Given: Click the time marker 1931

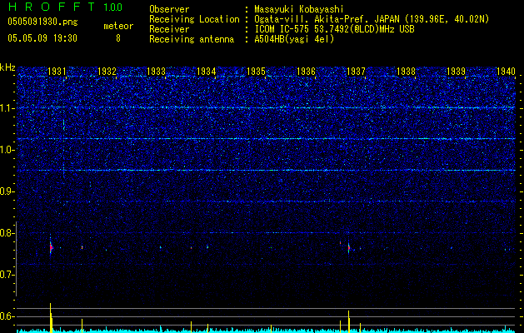Looking at the screenshot, I should tap(57, 71).
